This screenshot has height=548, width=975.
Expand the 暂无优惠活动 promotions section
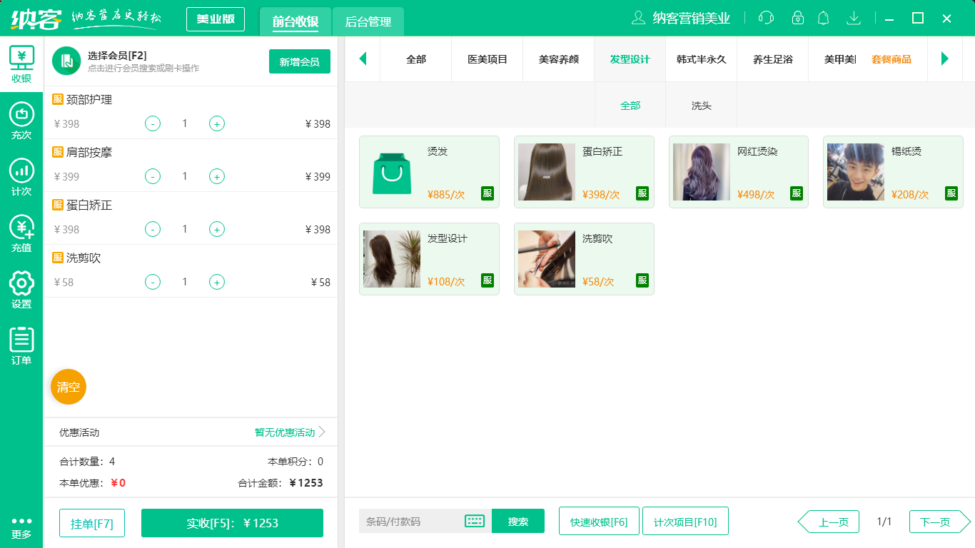(x=283, y=432)
